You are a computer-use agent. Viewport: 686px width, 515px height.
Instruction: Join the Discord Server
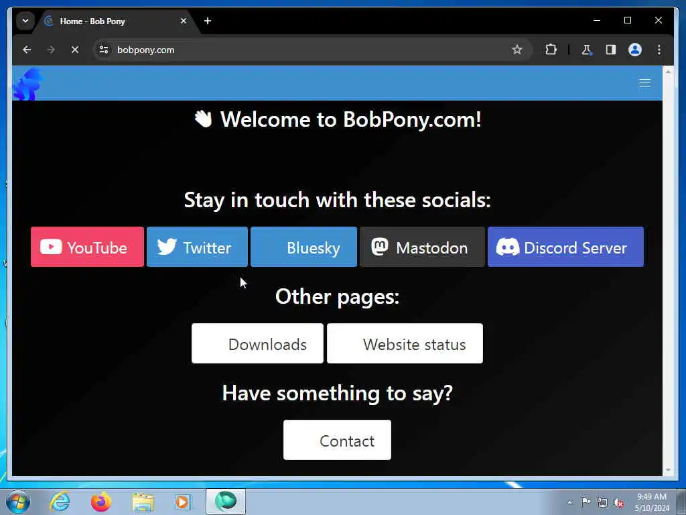pyautogui.click(x=565, y=247)
